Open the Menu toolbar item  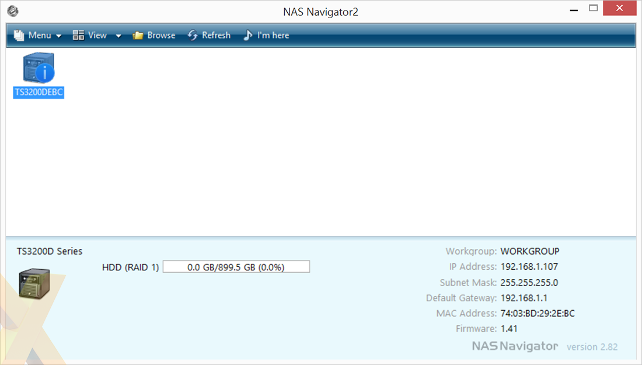[x=38, y=35]
